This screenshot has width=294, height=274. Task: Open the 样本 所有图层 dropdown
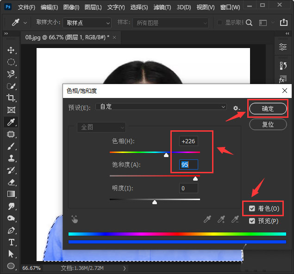click(170, 23)
